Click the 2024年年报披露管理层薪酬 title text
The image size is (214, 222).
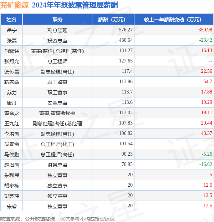click(x=75, y=5)
